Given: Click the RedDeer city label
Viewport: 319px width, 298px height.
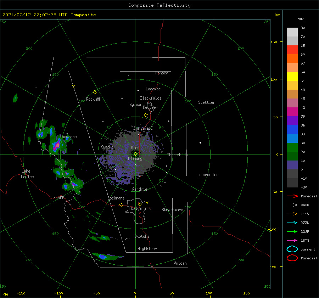Looking at the screenshot, I should point(150,107).
